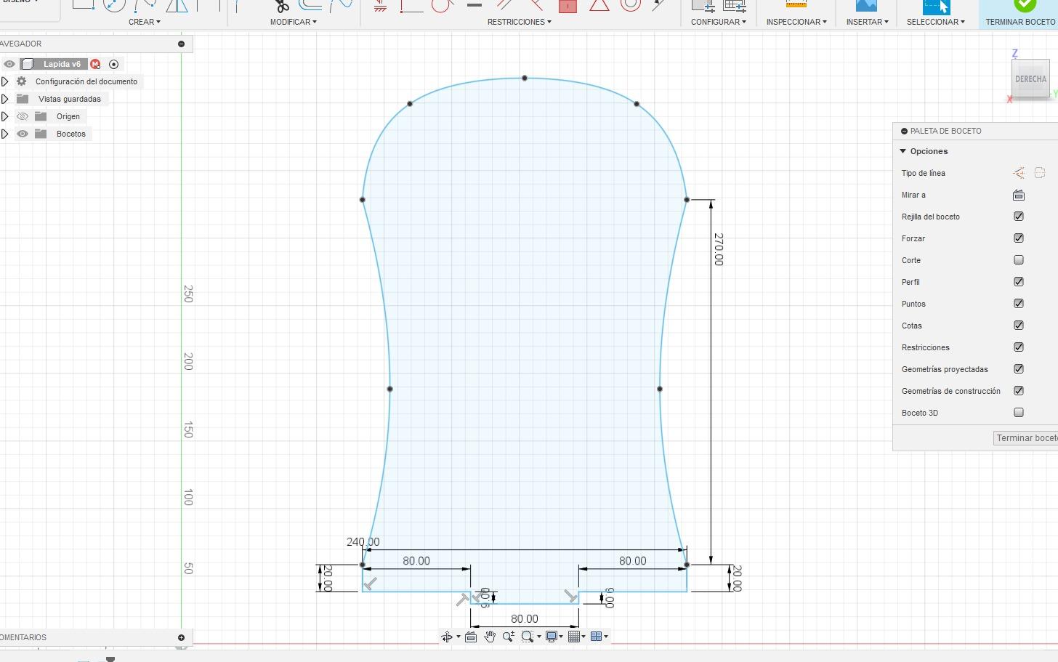1058x662 pixels.
Task: Click the Grid and Snaps icon
Action: tap(574, 637)
